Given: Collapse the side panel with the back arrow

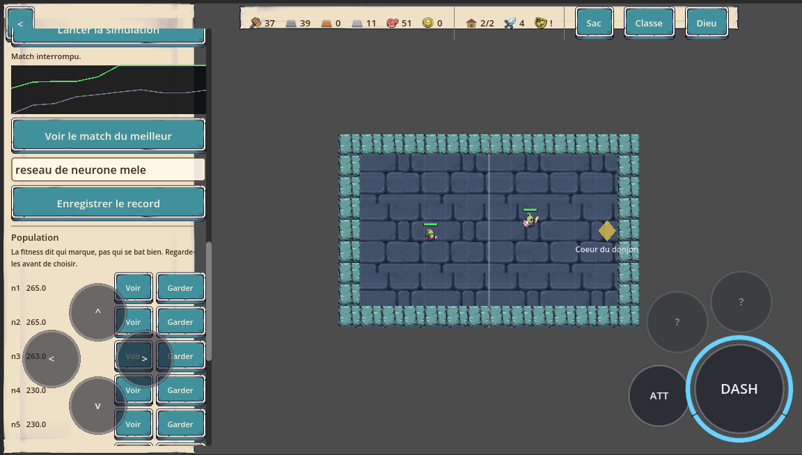Looking at the screenshot, I should [x=20, y=24].
